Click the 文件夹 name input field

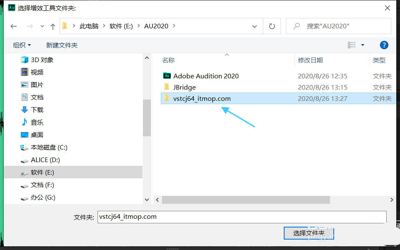click(x=242, y=217)
